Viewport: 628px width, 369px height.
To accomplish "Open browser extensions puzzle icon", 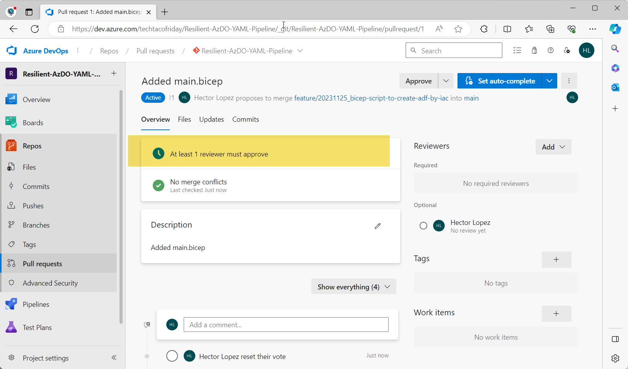I will [x=484, y=29].
